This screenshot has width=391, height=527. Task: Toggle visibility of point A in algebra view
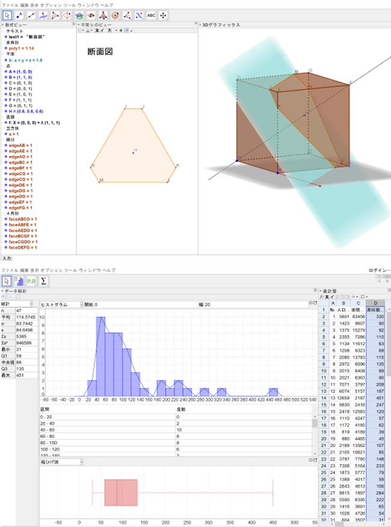click(x=6, y=71)
